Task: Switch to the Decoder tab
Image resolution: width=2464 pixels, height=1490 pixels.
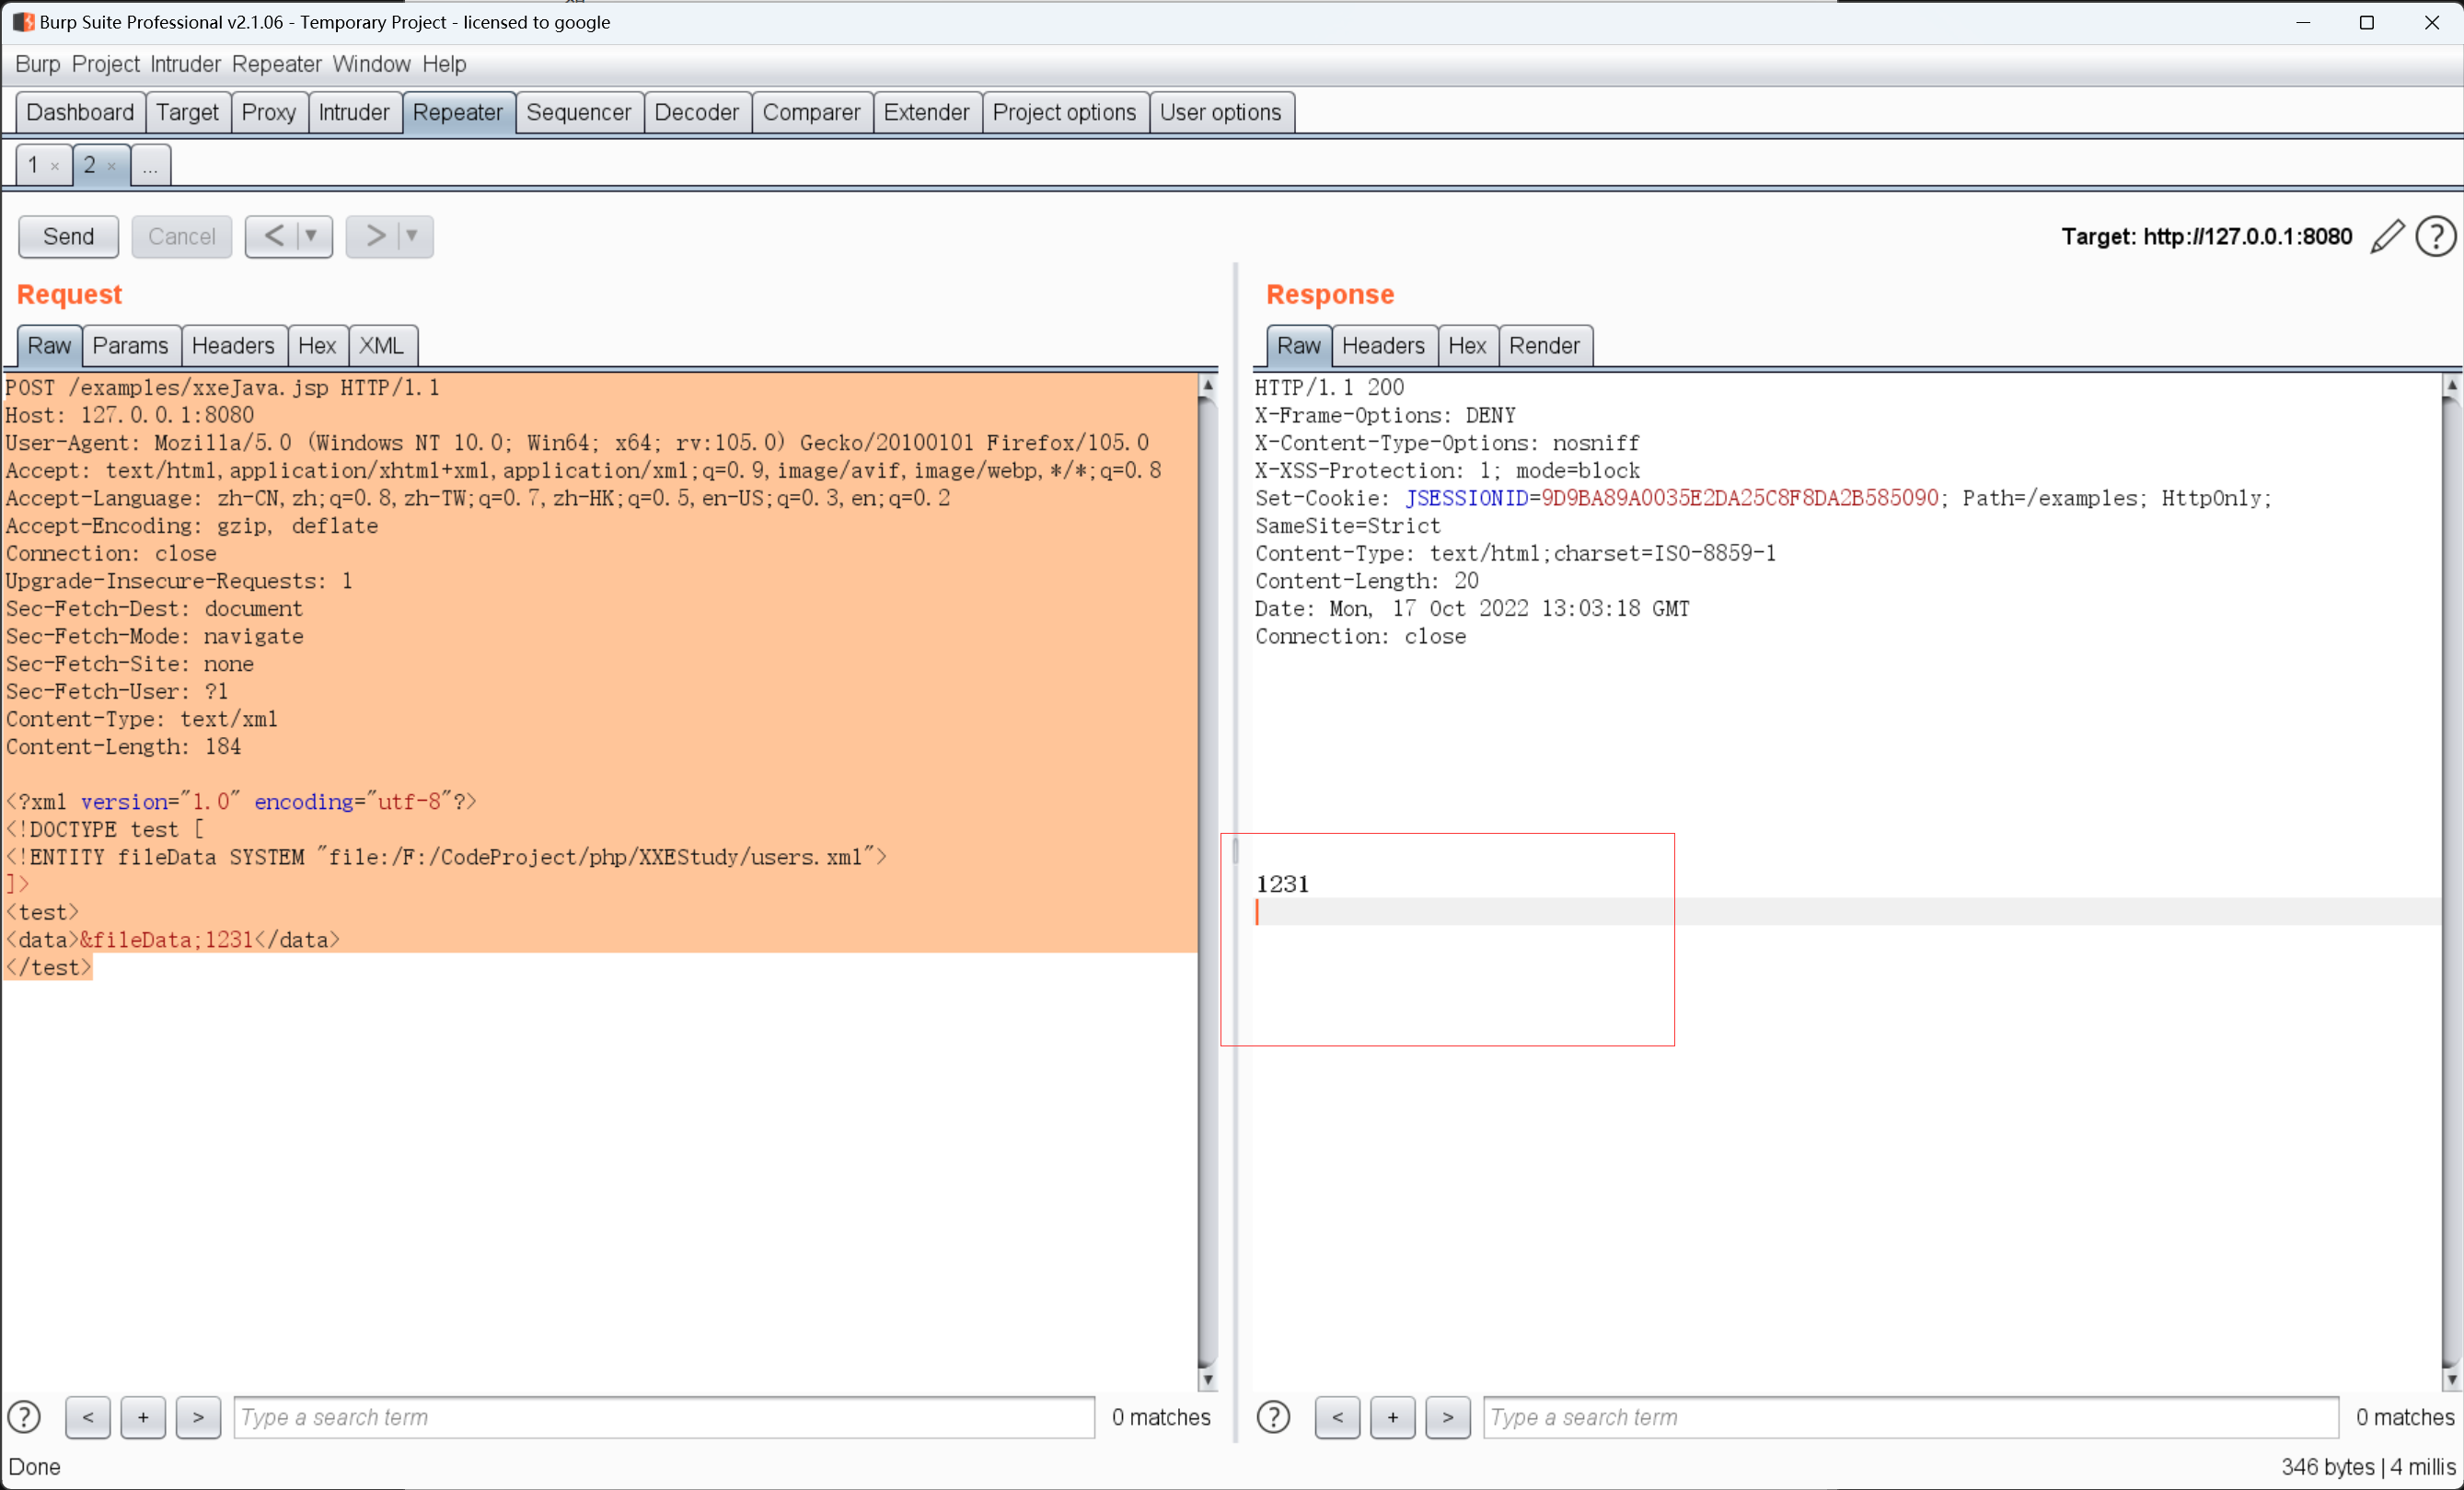Action: tap(697, 112)
